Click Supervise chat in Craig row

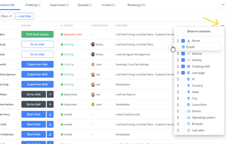coord(37,84)
